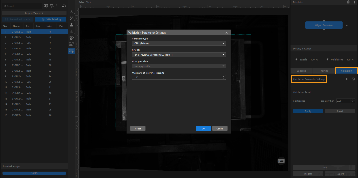Image resolution: width=358 pixels, height=178 pixels.
Task: Click OK in Validation Parameter Settings
Action: pos(203,129)
